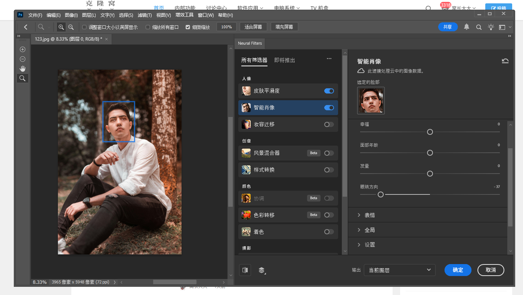
Task: Select 所有筛选器 tab
Action: (254, 60)
